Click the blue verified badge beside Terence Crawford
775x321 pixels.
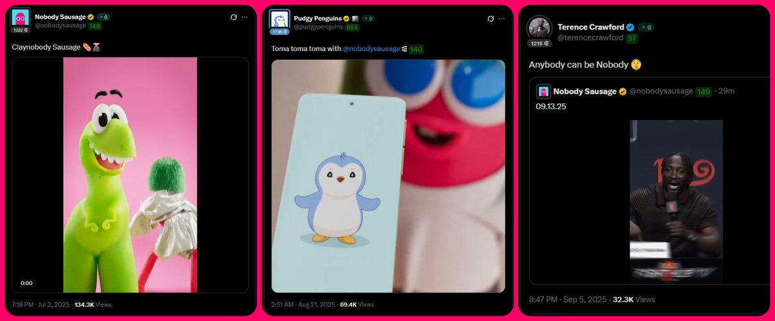point(630,27)
